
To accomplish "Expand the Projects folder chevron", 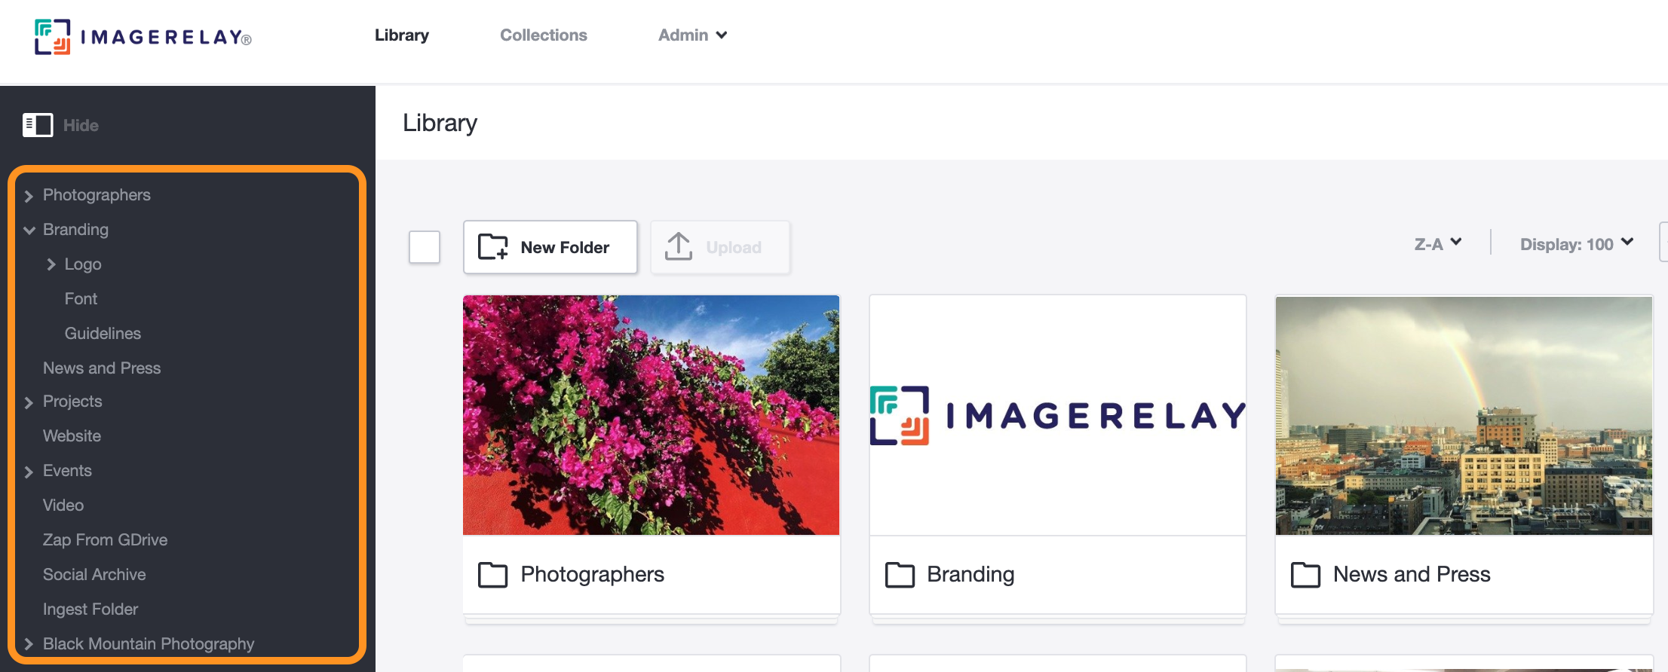I will [x=29, y=402].
